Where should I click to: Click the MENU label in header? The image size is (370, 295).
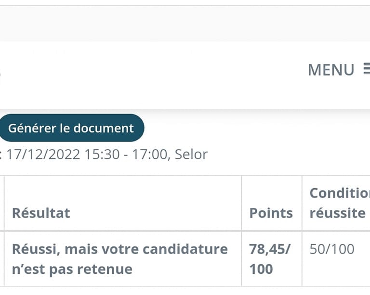point(330,70)
